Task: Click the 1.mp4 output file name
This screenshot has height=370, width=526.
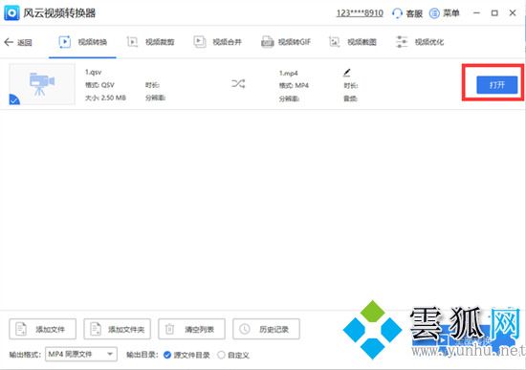Action: (289, 73)
